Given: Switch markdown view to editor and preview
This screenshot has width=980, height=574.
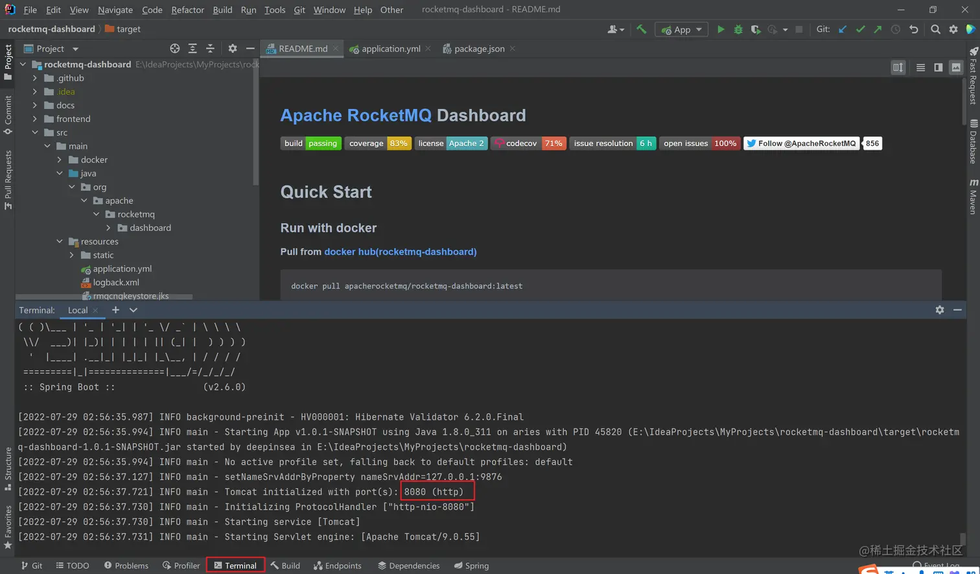Looking at the screenshot, I should [x=938, y=67].
